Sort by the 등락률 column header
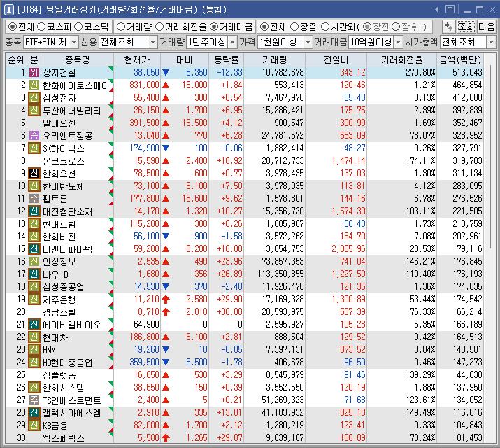Screen dimensions: 500x448 [226, 59]
